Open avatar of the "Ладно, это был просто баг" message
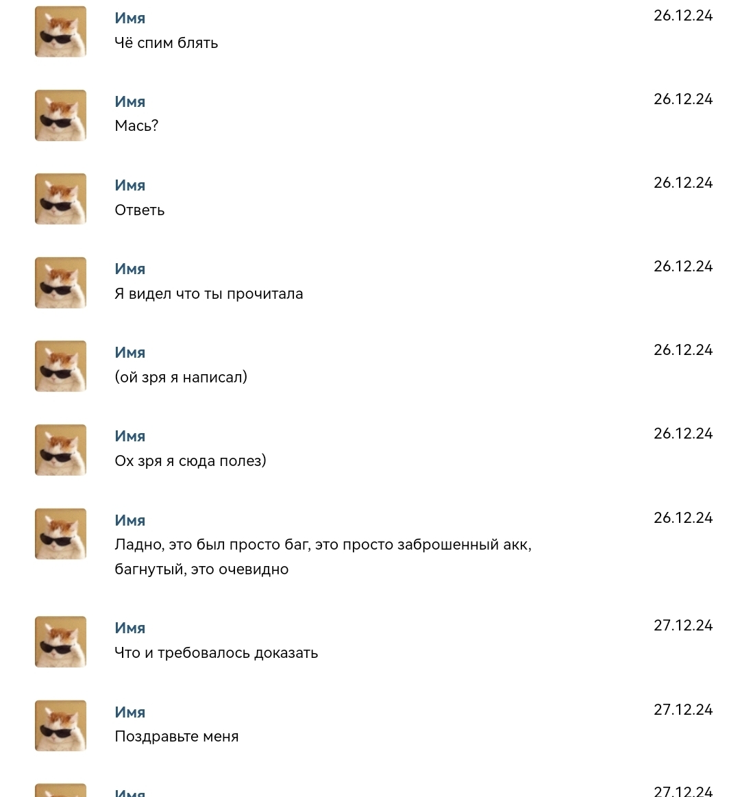The height and width of the screenshot is (797, 740). pyautogui.click(x=61, y=534)
